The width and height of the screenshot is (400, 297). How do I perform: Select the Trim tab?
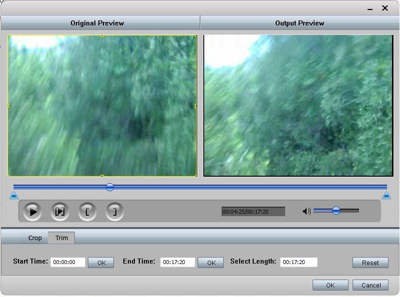[x=61, y=238]
